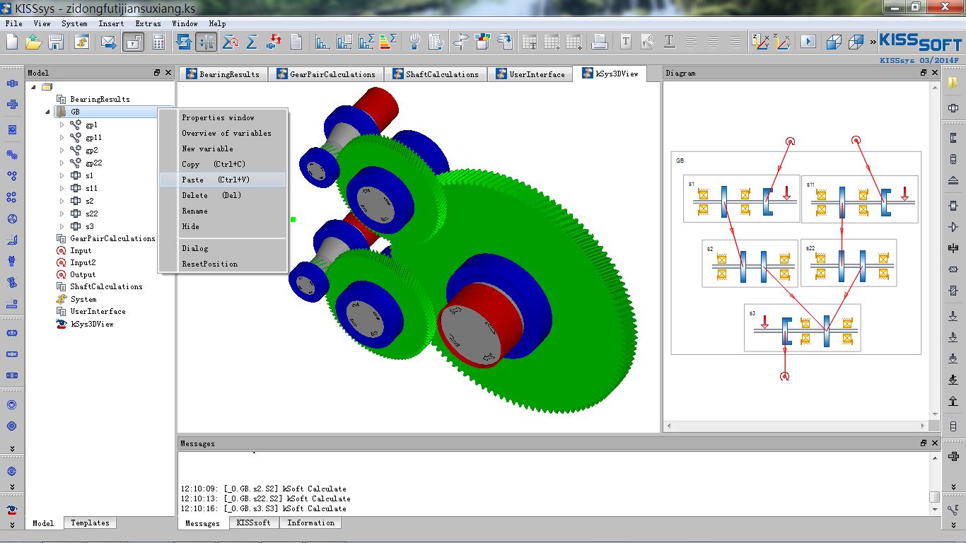
Task: Select ResetPosition in the context menu
Action: [222, 264]
